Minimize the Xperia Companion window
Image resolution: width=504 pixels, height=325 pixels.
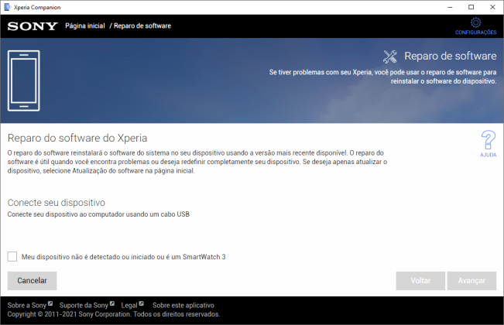click(x=450, y=7)
